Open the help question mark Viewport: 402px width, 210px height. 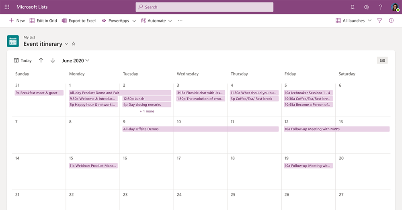[381, 7]
